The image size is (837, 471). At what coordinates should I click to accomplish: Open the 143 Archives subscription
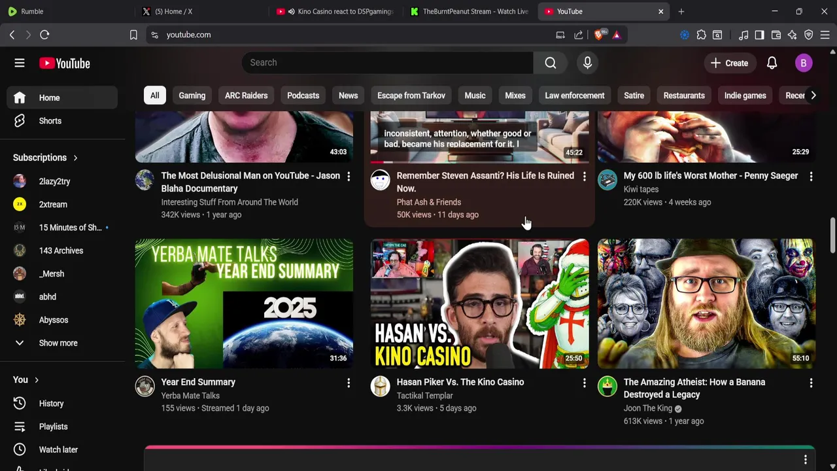(62, 251)
